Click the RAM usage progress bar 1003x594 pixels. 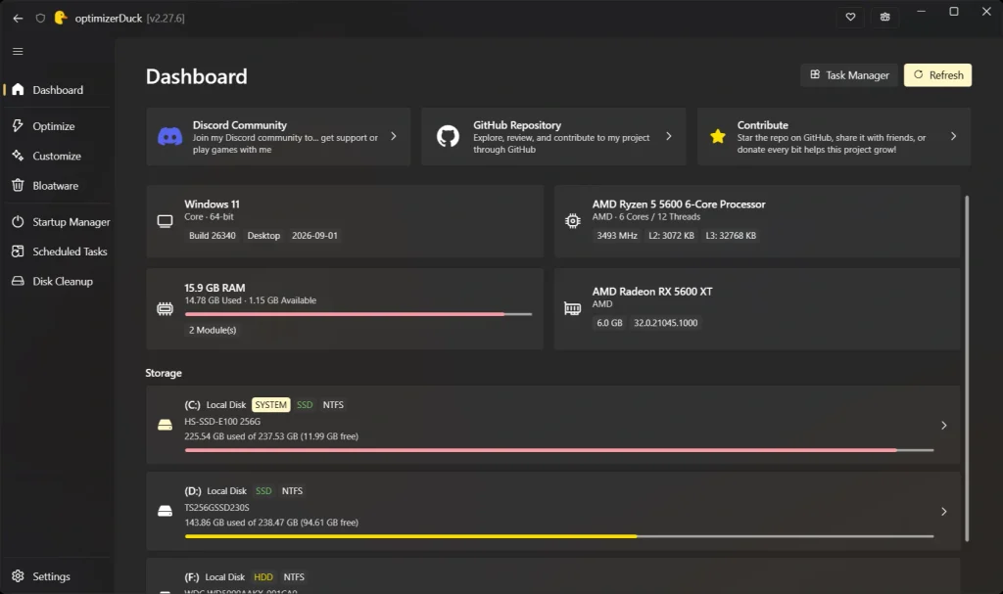[358, 314]
